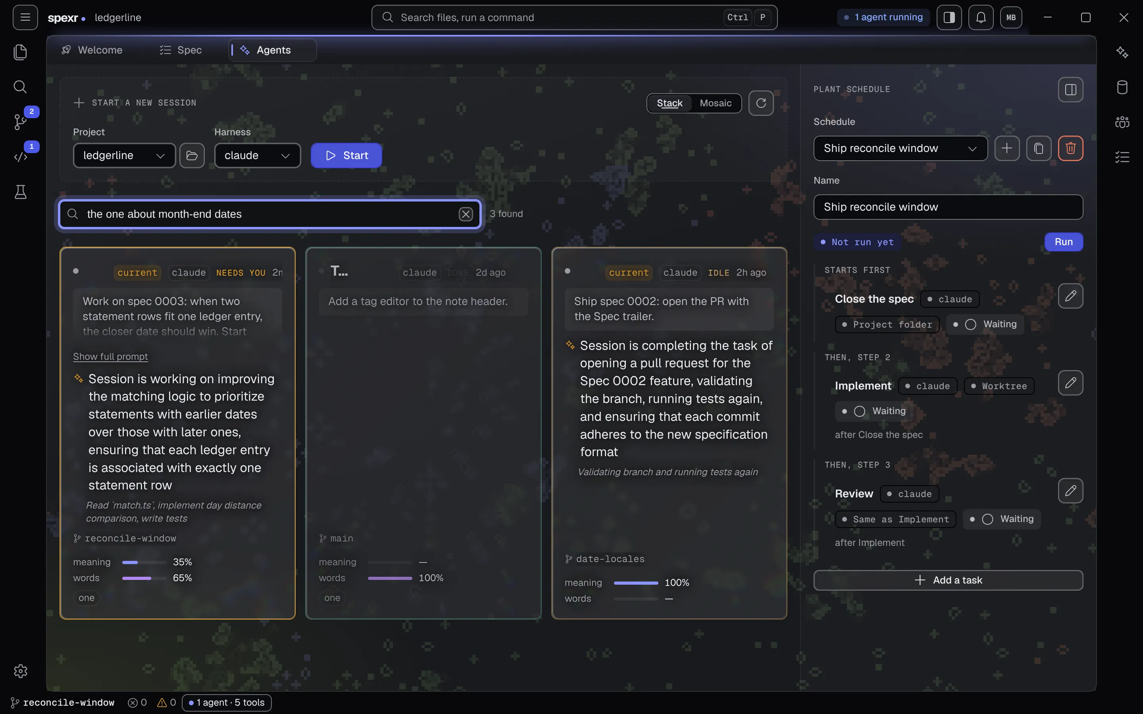Viewport: 1143px width, 714px height.
Task: Focus the schedule Name input field
Action: (948, 207)
